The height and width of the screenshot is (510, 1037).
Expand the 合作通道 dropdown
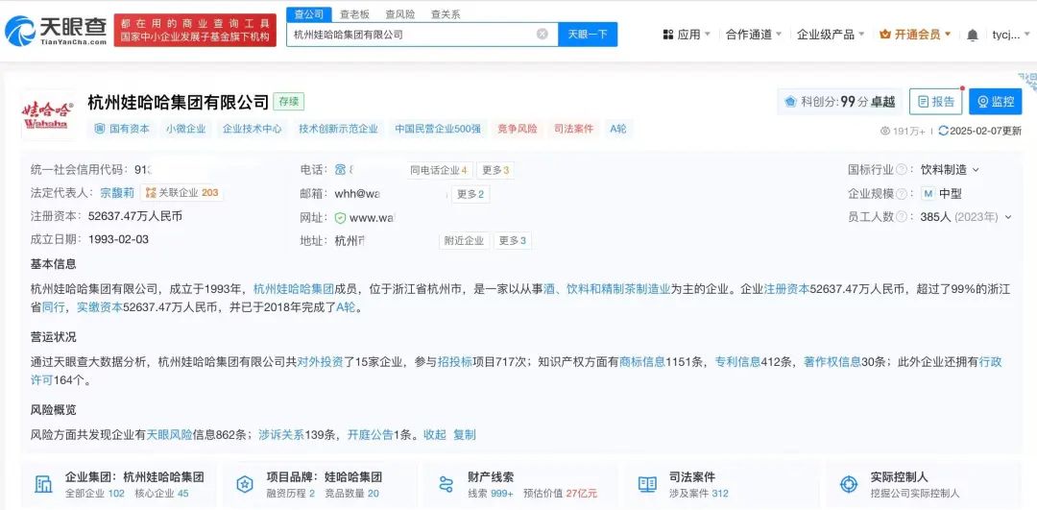tap(779, 35)
